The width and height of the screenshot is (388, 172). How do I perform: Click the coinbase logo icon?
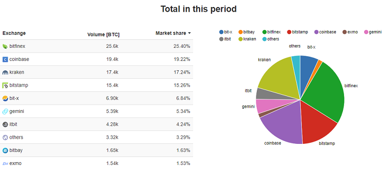click(5, 60)
